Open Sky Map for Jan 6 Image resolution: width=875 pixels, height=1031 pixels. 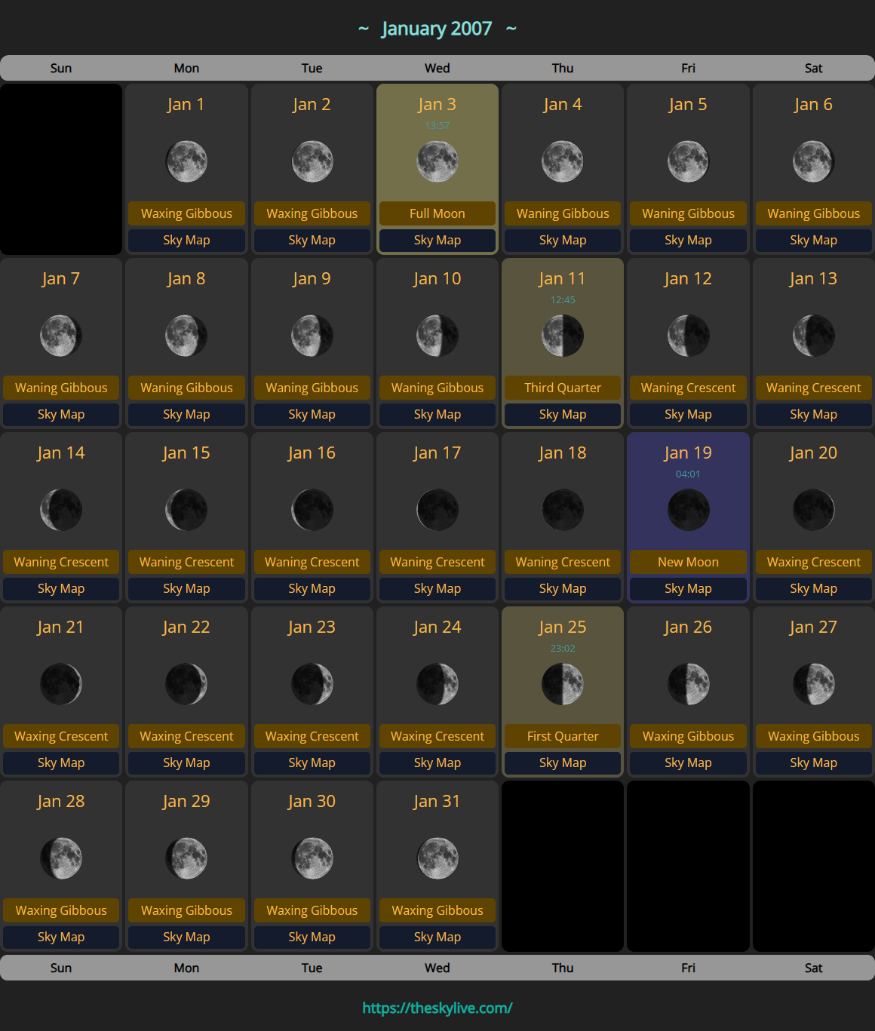coord(813,240)
